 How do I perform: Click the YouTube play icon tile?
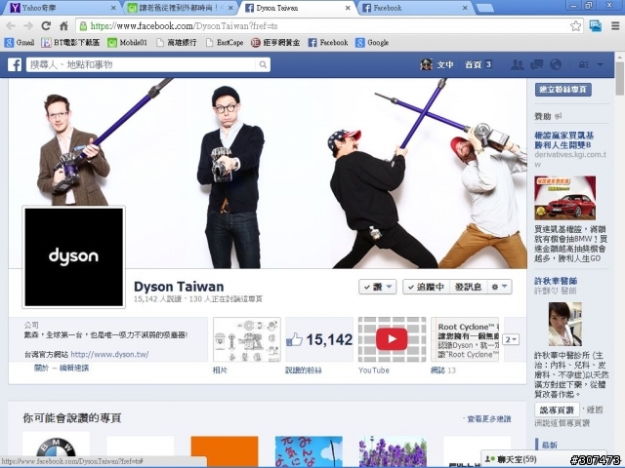[x=392, y=339]
